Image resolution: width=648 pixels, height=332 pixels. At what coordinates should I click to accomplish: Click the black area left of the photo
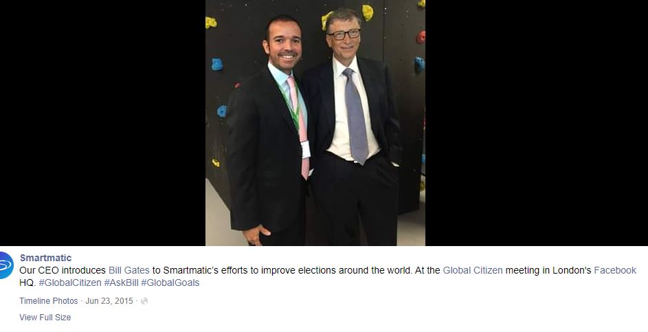(x=102, y=123)
